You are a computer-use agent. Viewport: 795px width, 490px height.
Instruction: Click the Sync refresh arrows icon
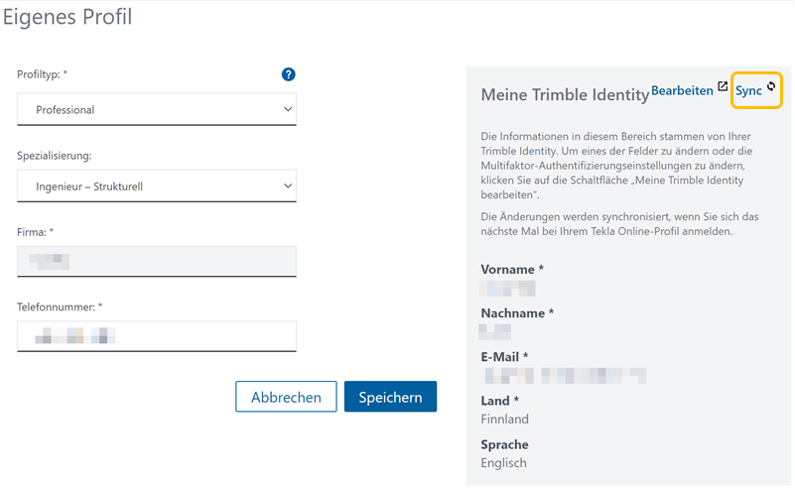click(771, 87)
